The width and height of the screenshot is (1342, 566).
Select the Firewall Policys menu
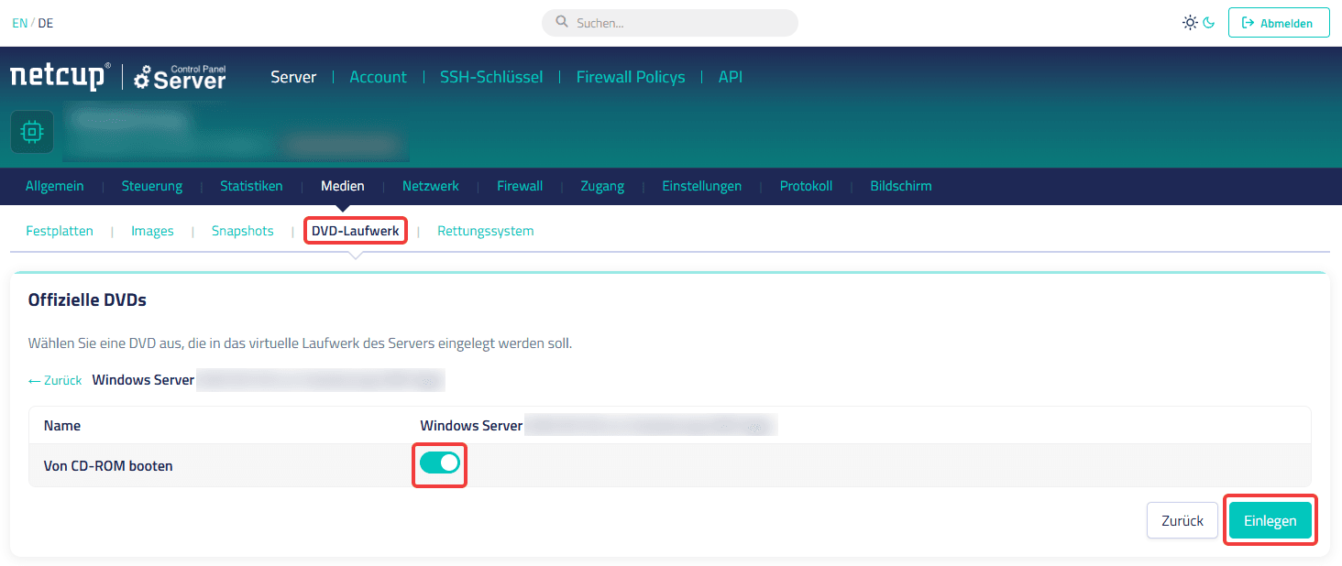(631, 77)
